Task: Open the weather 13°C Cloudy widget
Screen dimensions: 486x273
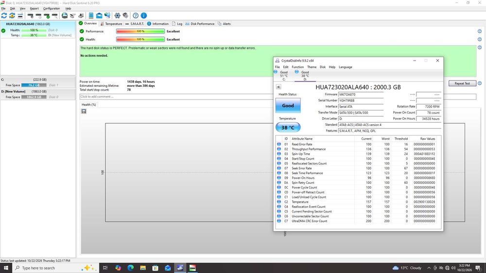Action: coord(407,268)
